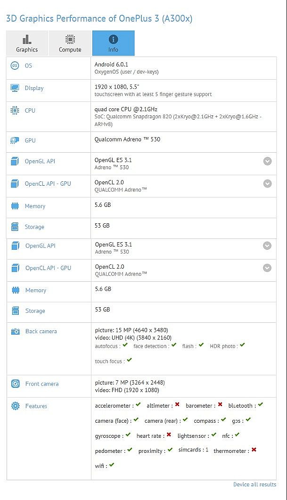287x500 pixels.
Task: Click the face detection check mark
Action: [174, 344]
